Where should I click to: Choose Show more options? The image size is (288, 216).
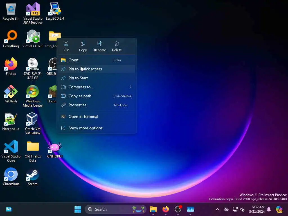click(x=97, y=128)
